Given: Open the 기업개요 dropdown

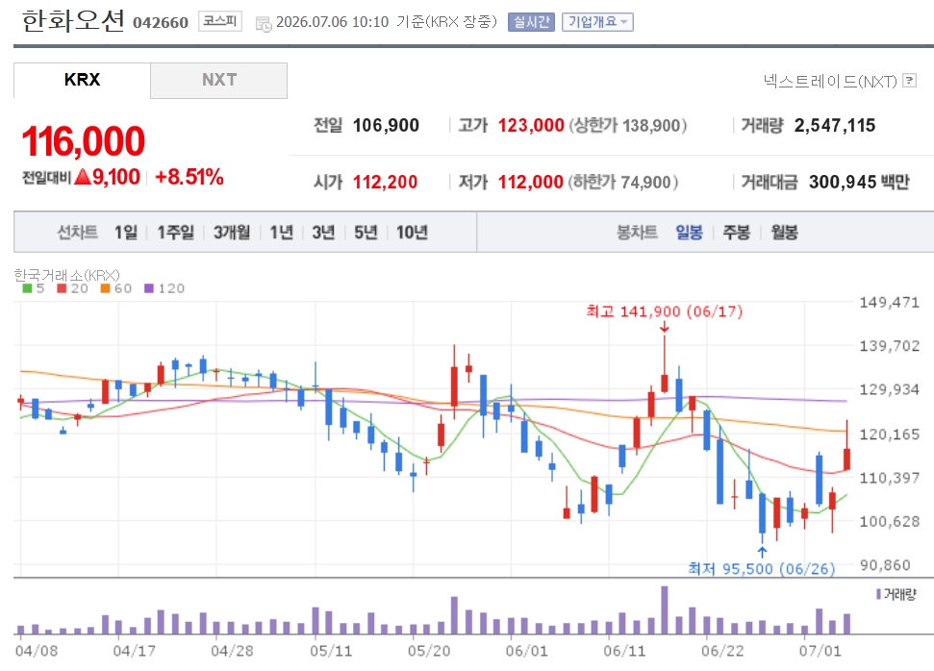Looking at the screenshot, I should tap(597, 22).
